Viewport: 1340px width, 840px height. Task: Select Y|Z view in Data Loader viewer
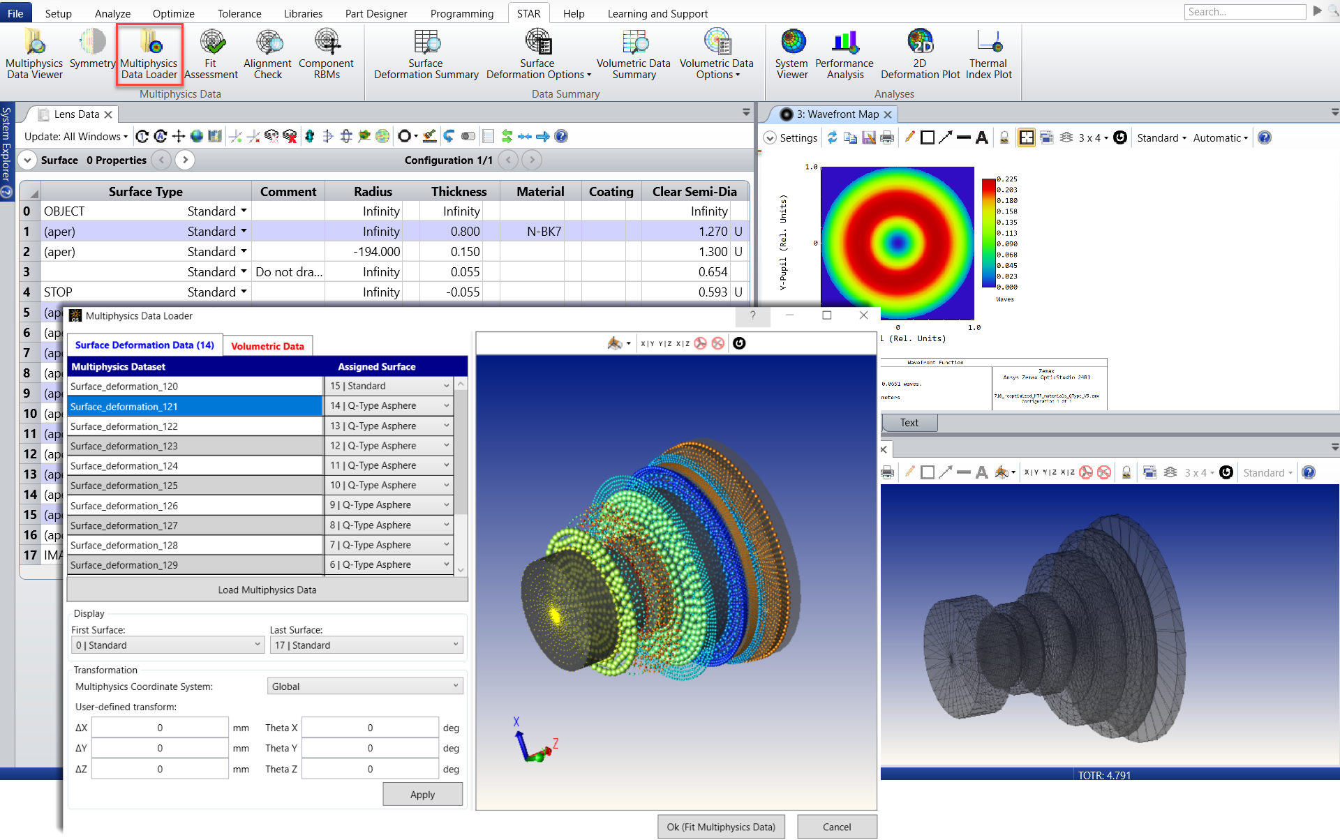(665, 343)
